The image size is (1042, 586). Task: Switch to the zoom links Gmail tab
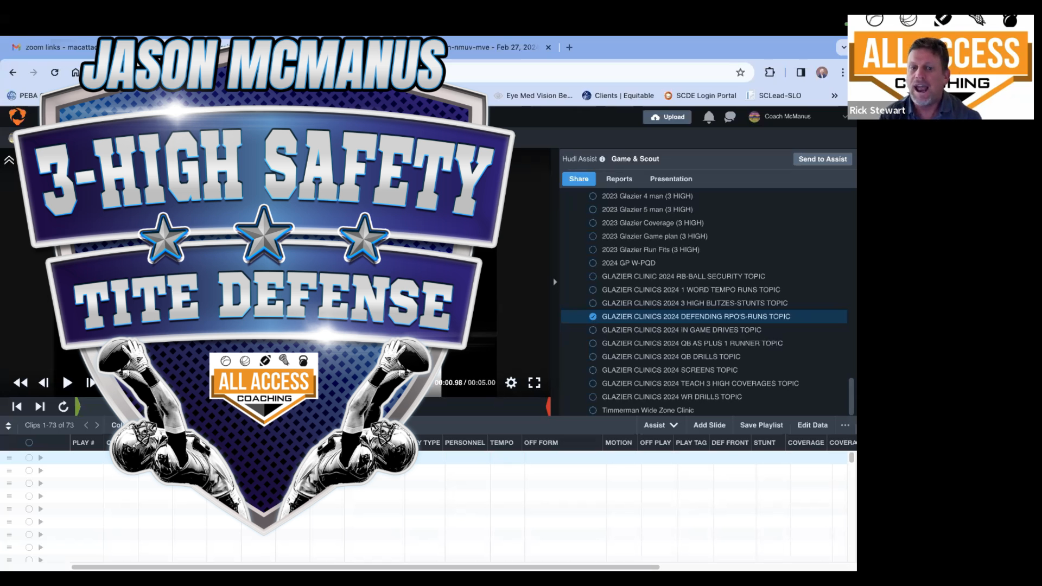pyautogui.click(x=53, y=47)
